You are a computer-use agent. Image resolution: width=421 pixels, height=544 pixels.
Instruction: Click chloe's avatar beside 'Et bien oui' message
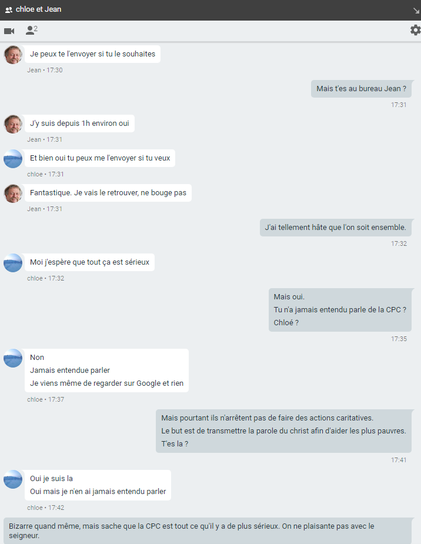13,159
